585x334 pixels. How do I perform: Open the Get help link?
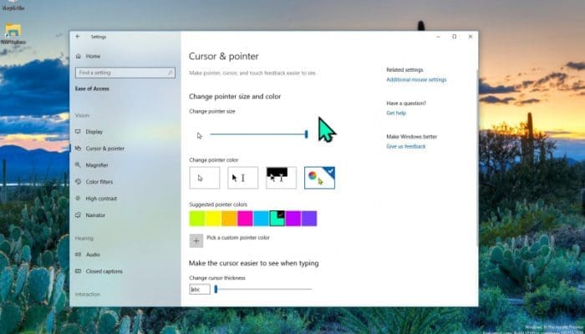tap(396, 113)
